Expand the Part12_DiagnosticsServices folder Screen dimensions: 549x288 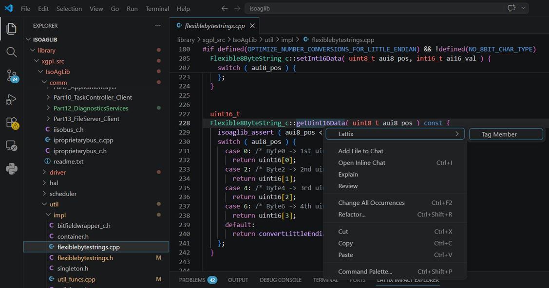click(48, 108)
